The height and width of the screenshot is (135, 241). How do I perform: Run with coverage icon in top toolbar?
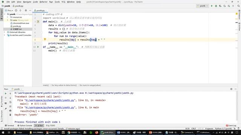220,6
